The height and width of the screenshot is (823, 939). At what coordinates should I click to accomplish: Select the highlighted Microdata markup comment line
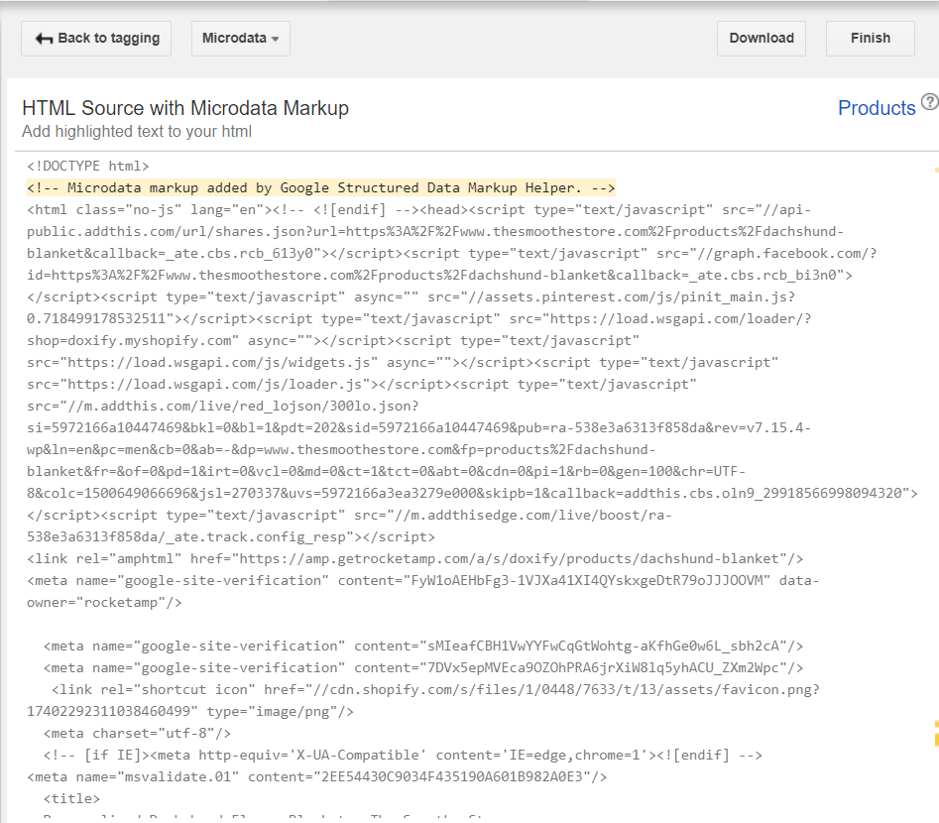click(x=321, y=187)
